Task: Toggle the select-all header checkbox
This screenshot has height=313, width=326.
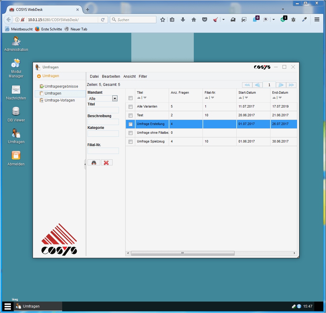Action: [x=131, y=98]
